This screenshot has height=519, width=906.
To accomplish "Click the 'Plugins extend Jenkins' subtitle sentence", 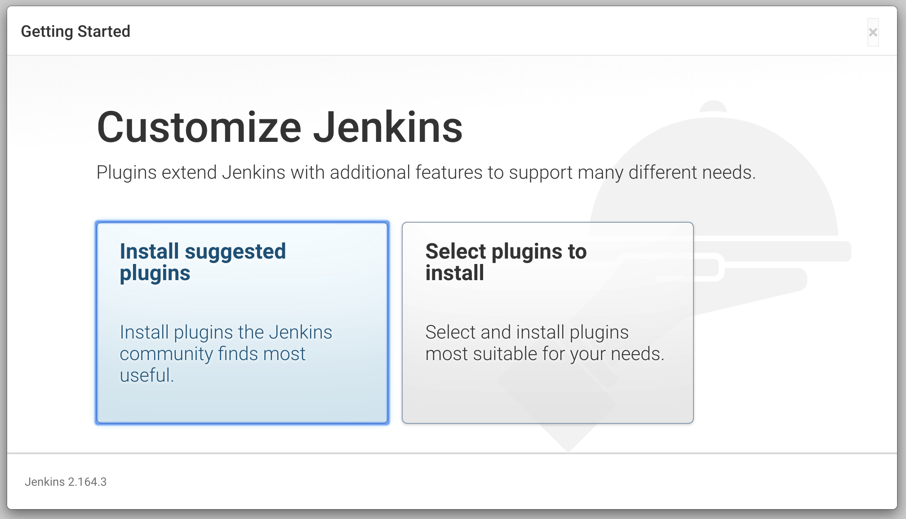I will (x=426, y=172).
